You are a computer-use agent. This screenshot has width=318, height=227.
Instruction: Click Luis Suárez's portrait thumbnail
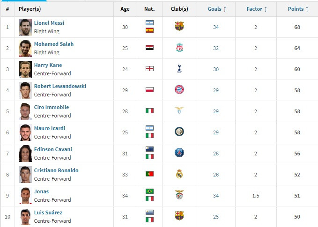pos(25,216)
